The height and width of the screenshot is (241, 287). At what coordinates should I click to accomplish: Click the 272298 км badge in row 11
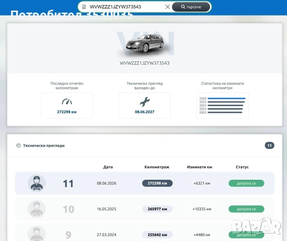tap(158, 183)
